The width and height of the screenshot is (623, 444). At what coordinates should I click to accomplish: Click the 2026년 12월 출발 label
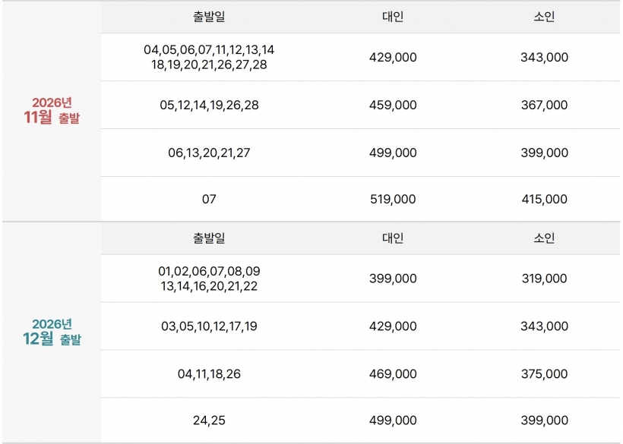(52, 332)
